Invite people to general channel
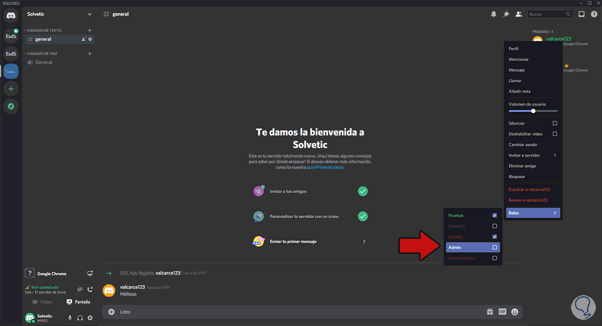 pyautogui.click(x=83, y=39)
